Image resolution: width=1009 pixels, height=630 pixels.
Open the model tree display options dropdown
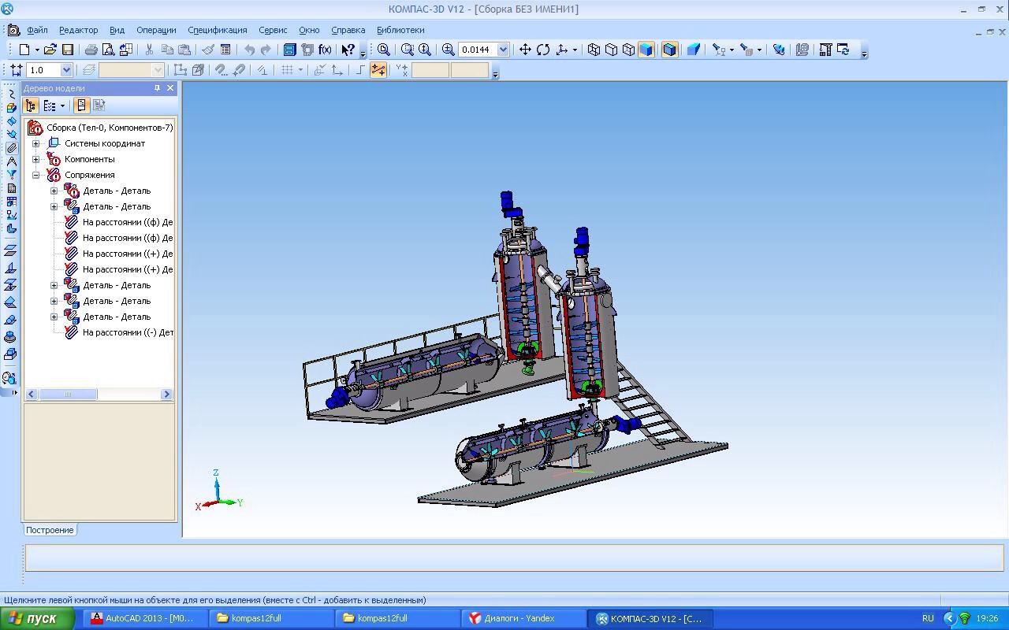point(62,106)
